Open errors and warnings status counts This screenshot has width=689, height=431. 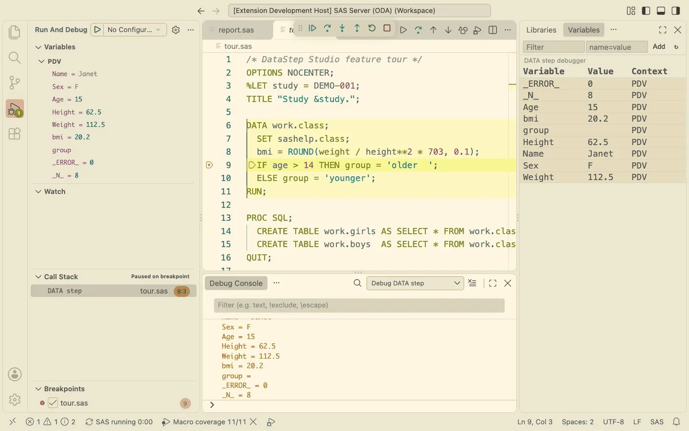51,422
